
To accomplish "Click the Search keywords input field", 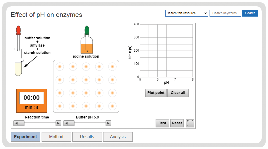I will click(225, 13).
